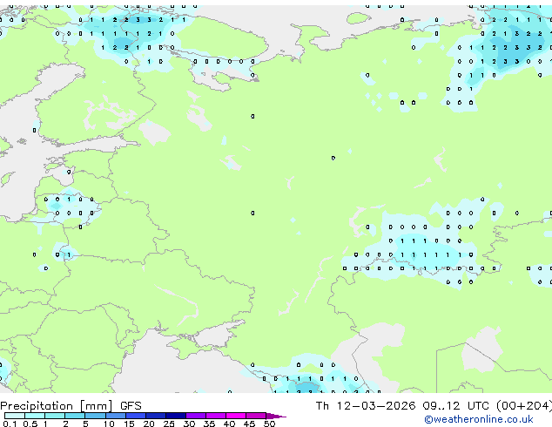Click the 'Precipitation [mm] GFS' title text

pyautogui.click(x=71, y=406)
